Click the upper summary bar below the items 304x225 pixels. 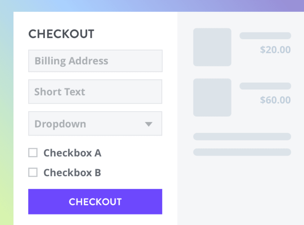[x=242, y=136]
